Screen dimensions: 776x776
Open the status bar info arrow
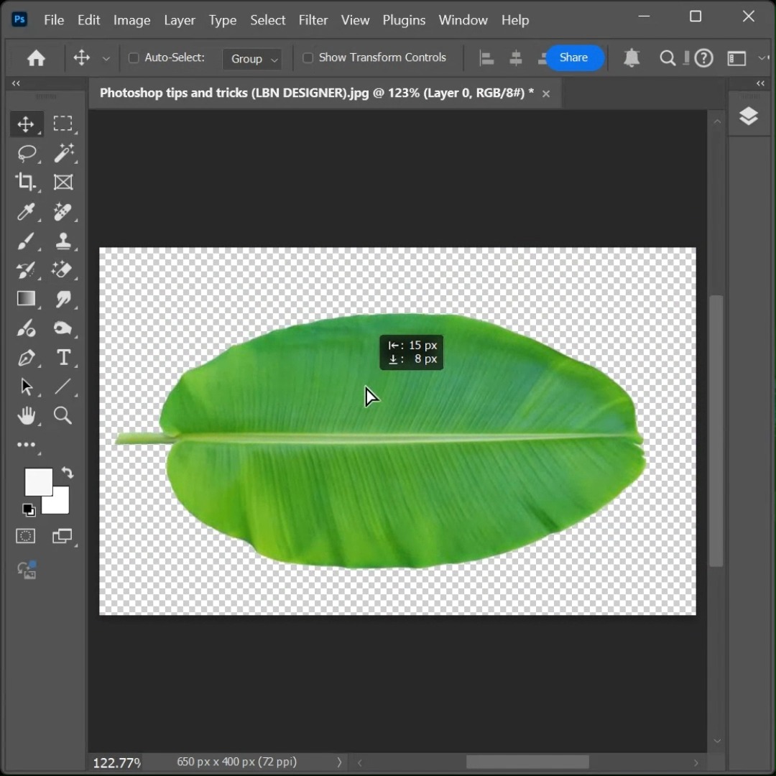[x=339, y=762]
